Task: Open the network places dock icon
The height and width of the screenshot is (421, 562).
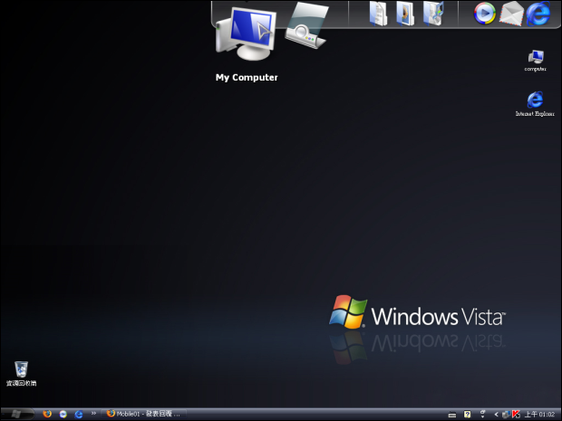Action: click(x=306, y=25)
